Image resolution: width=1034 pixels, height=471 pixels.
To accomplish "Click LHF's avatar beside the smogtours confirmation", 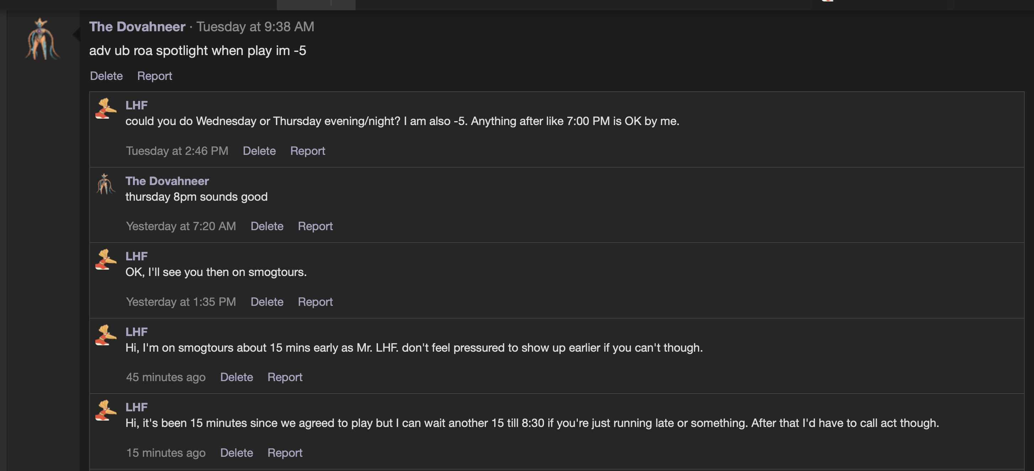I will [x=106, y=260].
